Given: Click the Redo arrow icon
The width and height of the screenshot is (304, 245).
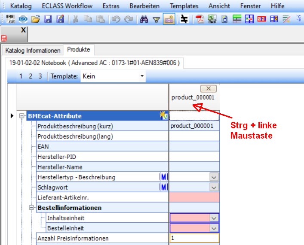Looking at the screenshot, I should pos(128,19).
